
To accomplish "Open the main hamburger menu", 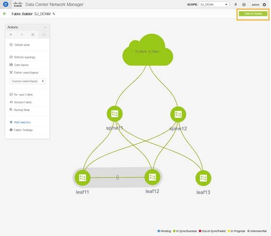I will pyautogui.click(x=6, y=4).
